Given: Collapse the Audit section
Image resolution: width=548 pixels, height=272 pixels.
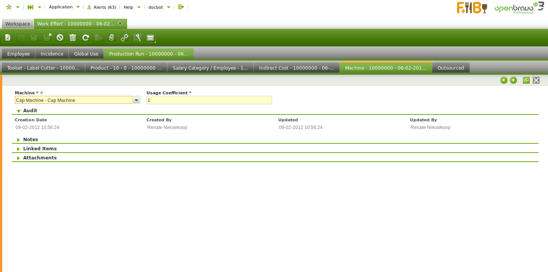Looking at the screenshot, I should click(x=30, y=111).
